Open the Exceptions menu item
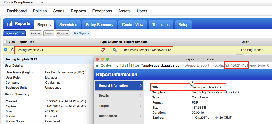The height and width of the screenshot is (124, 272). pyautogui.click(x=102, y=11)
